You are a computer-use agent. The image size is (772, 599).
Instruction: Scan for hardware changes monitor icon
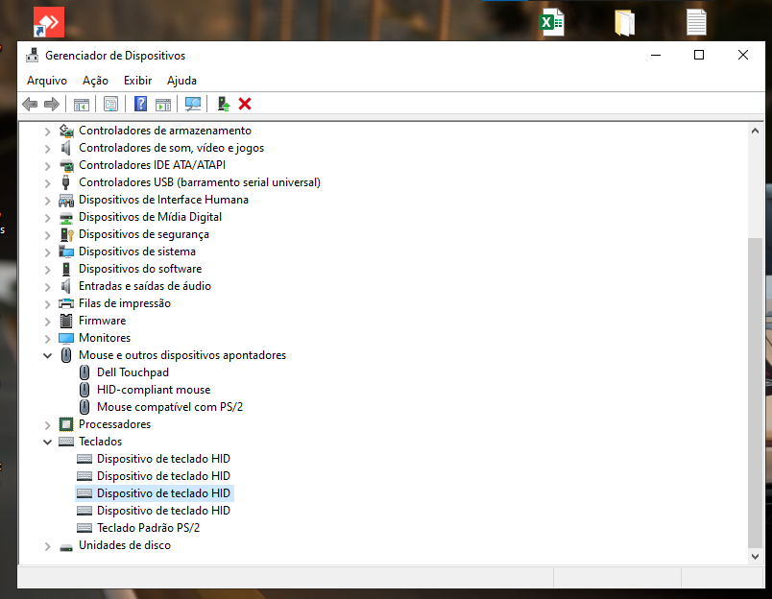(192, 104)
